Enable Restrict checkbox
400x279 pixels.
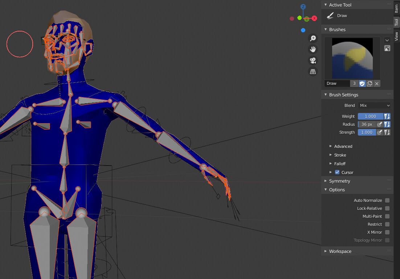(x=387, y=224)
